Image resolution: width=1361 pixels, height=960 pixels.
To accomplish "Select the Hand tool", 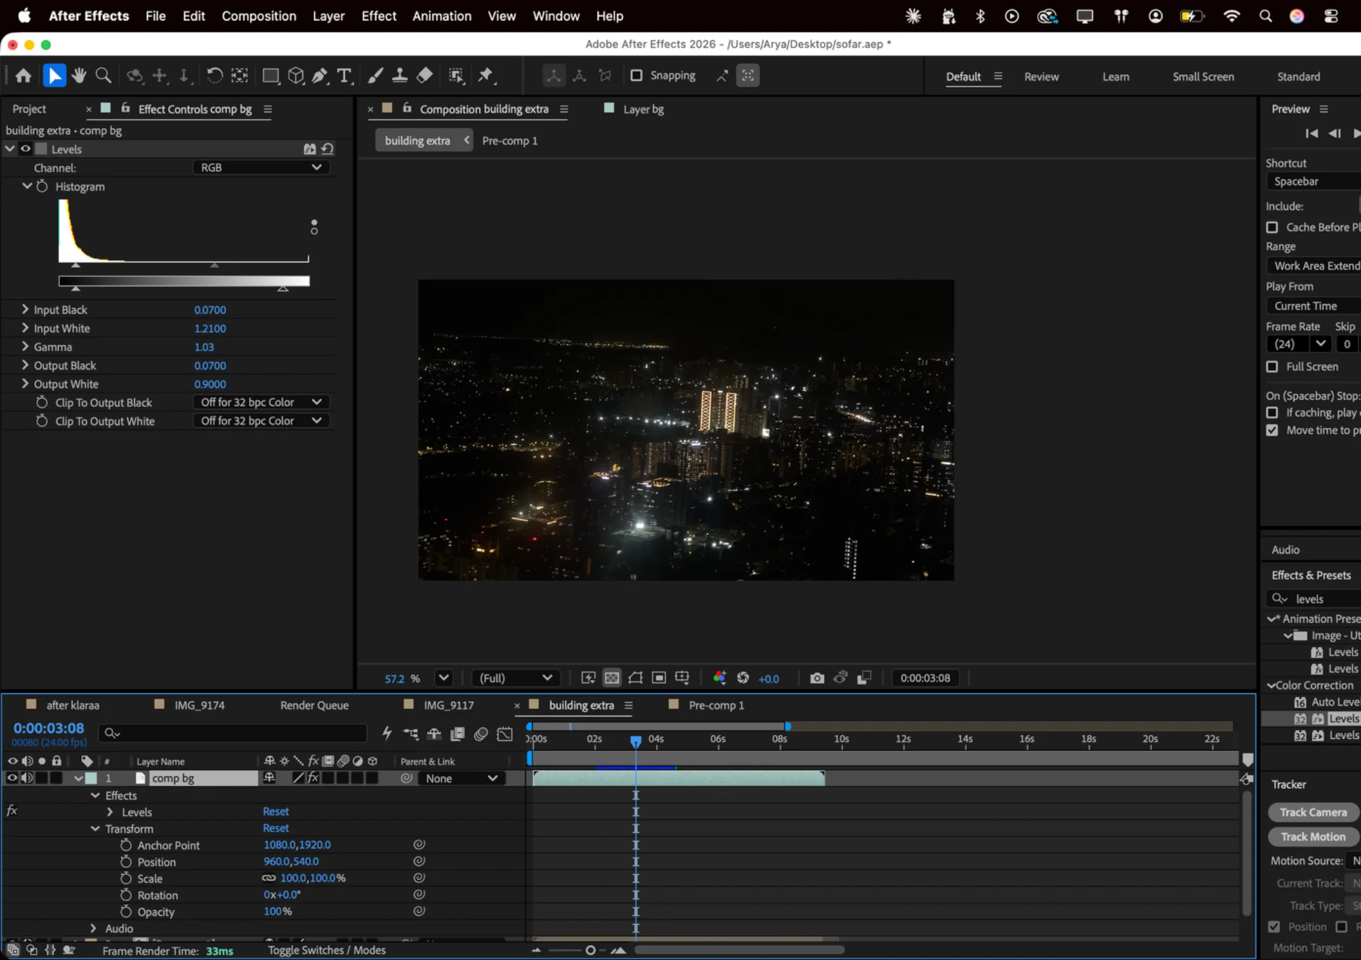I will (79, 76).
